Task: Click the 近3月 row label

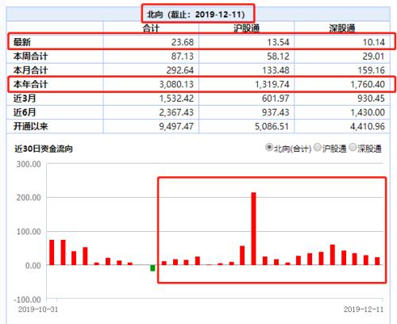Action: 25,98
